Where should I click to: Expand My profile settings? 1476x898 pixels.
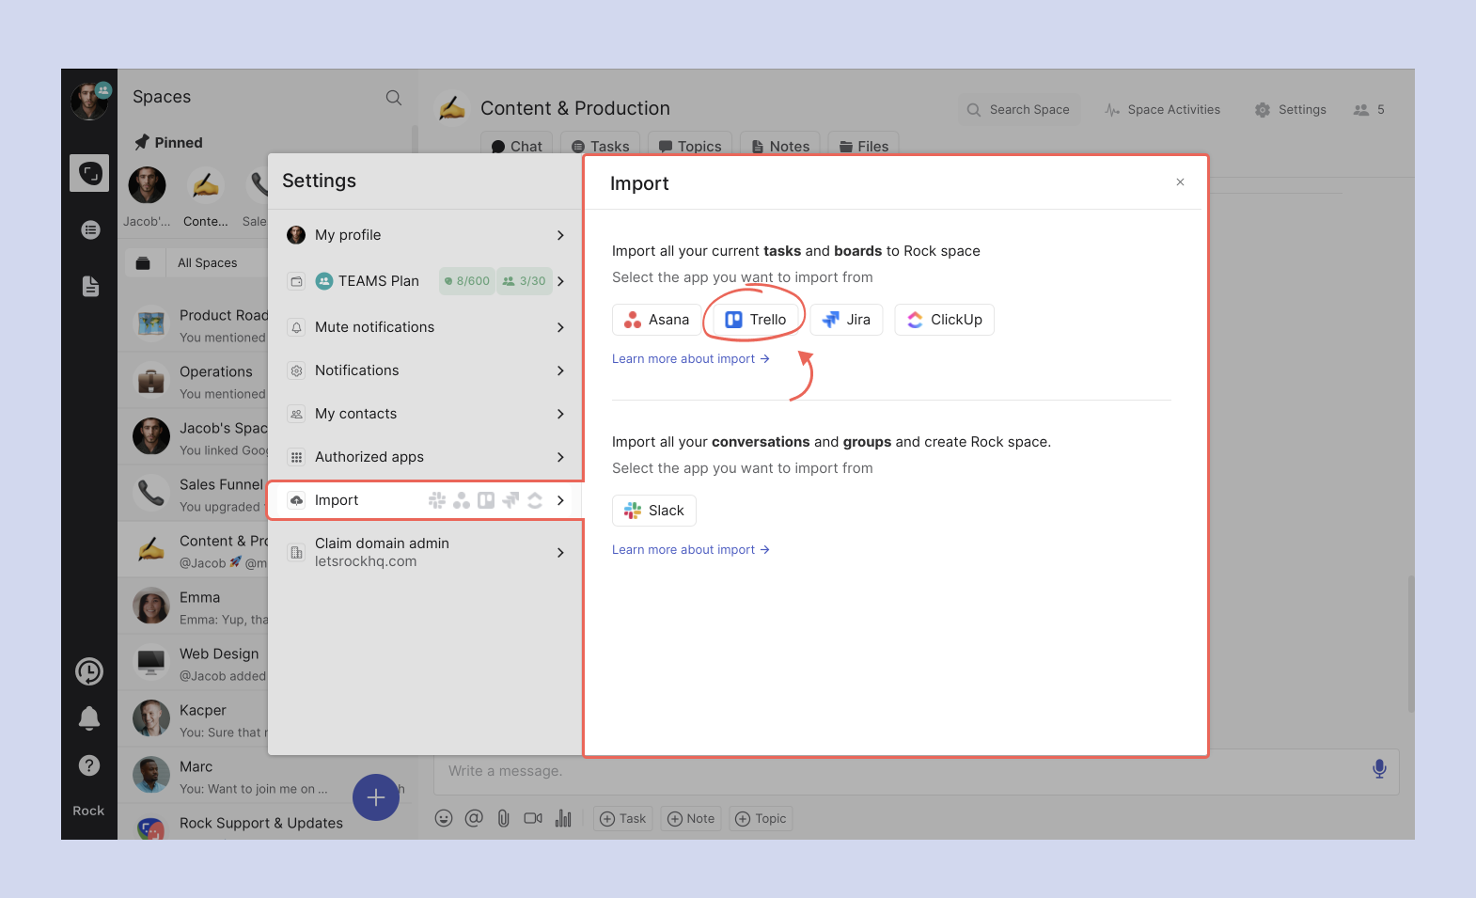click(425, 235)
